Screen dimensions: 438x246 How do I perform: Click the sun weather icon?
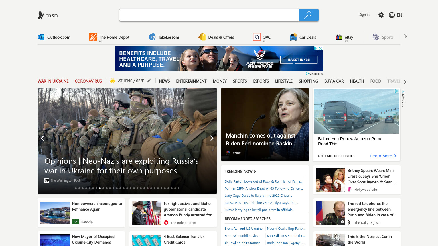click(113, 81)
